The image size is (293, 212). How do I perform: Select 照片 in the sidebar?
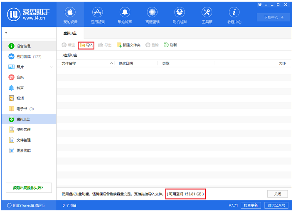(29, 67)
